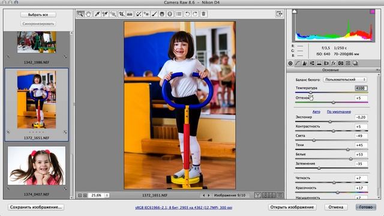Swap before and after settings
The height and width of the screenshot is (216, 384).
pyautogui.click(x=265, y=195)
